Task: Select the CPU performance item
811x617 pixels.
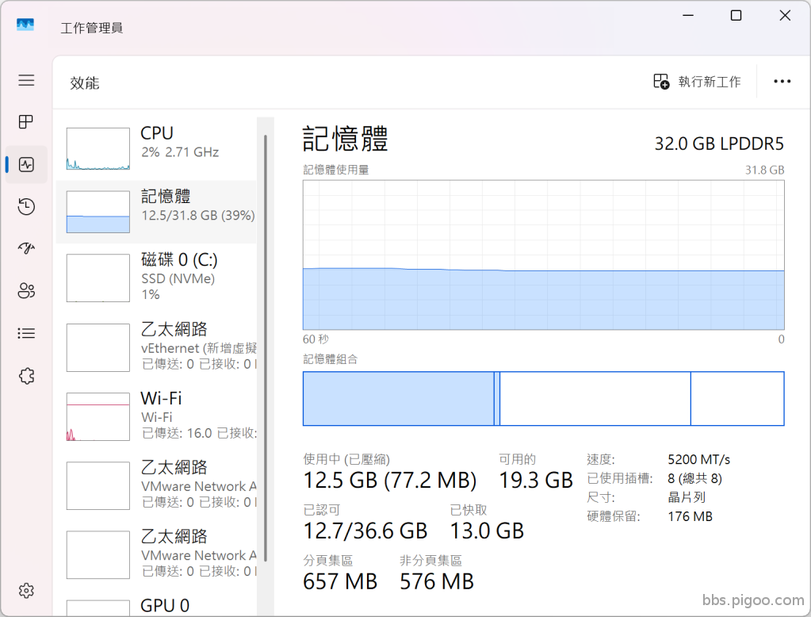Action: coord(156,150)
